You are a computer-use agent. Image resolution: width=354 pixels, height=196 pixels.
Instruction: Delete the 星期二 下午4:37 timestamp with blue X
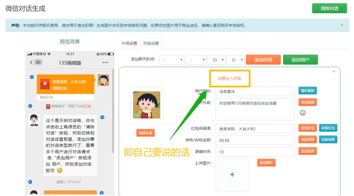(30, 182)
